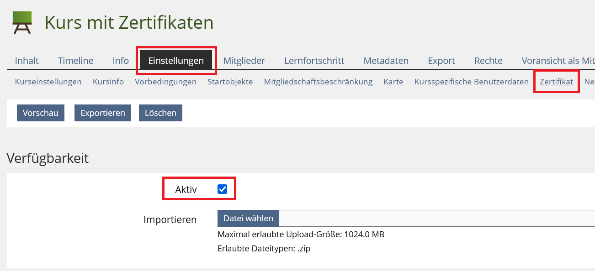Screen dimensions: 595x271
Task: Click Datei wählen to import file
Action: (x=248, y=219)
